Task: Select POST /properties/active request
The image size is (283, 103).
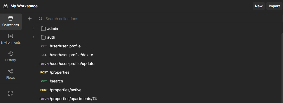Action: point(65,90)
